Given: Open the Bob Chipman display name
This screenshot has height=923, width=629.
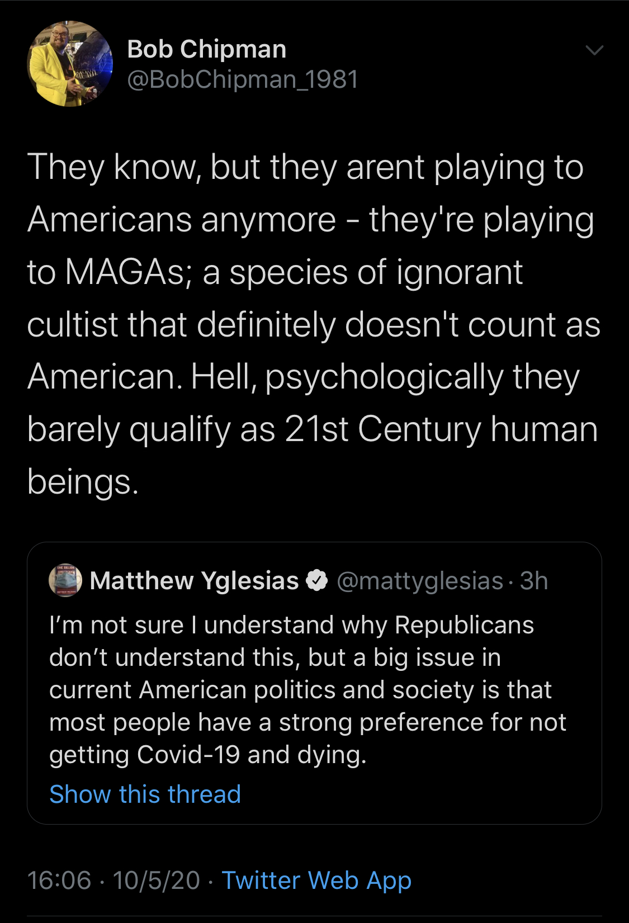Looking at the screenshot, I should [207, 49].
